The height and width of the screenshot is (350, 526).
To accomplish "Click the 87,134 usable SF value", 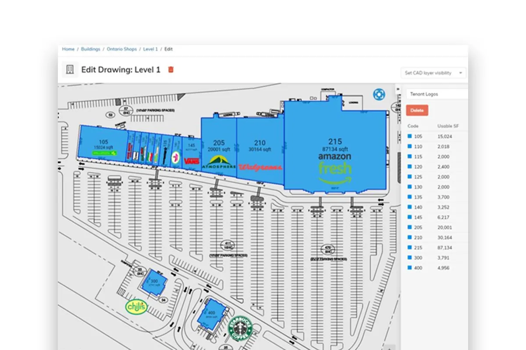I will (x=444, y=247).
